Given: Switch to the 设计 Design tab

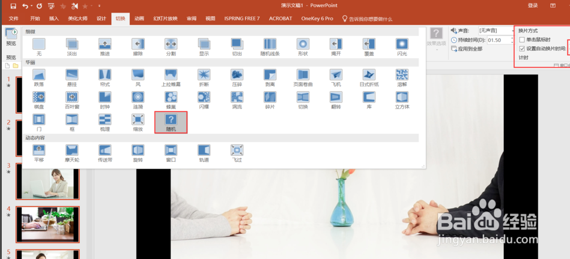Looking at the screenshot, I should (x=101, y=19).
